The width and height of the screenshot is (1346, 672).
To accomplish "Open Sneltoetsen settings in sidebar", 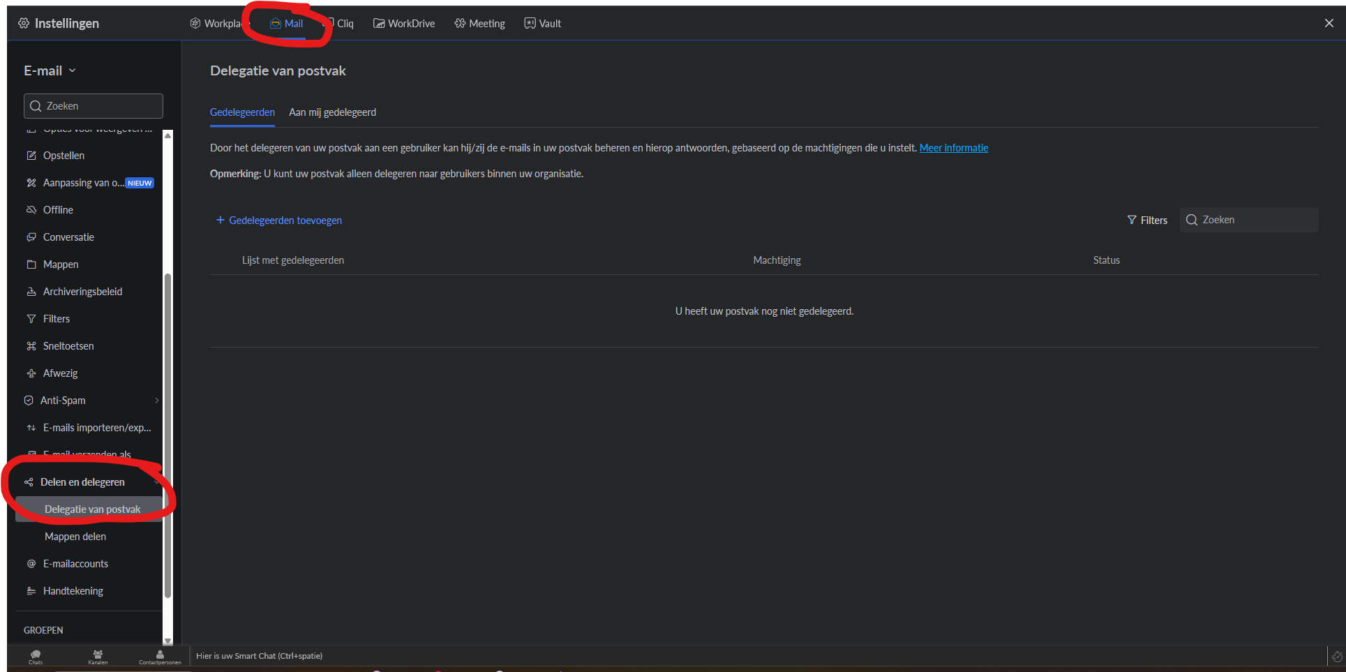I will [x=68, y=346].
